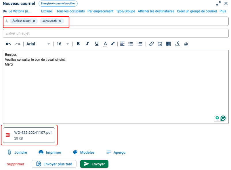Redo the last edit
The height and width of the screenshot is (170, 231).
(18, 44)
